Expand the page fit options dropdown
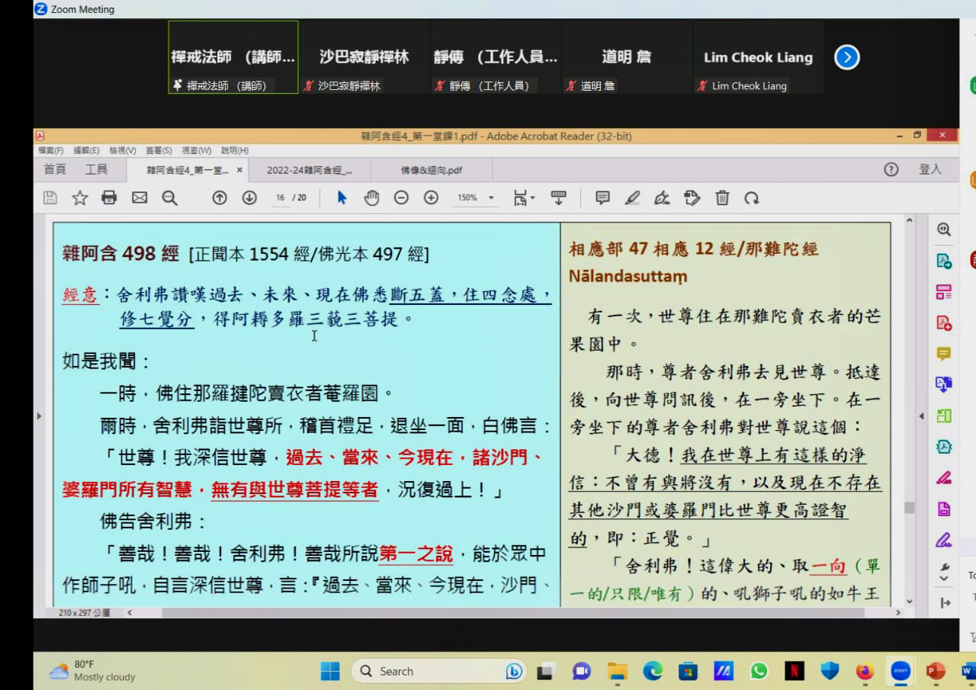 (x=525, y=198)
